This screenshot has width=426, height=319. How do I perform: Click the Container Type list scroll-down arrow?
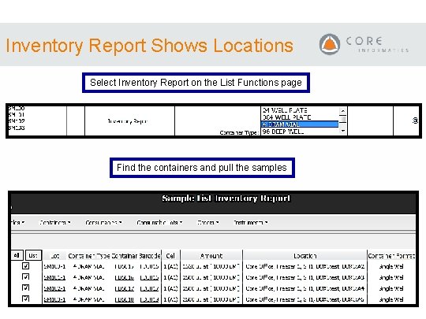coord(343,131)
